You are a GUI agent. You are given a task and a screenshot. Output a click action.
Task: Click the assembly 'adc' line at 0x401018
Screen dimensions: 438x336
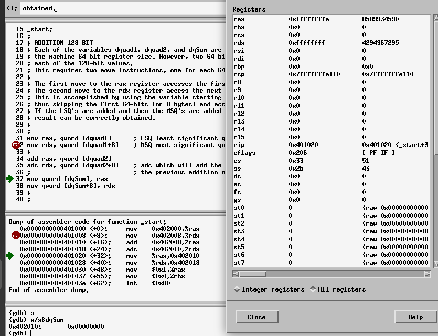(110, 249)
